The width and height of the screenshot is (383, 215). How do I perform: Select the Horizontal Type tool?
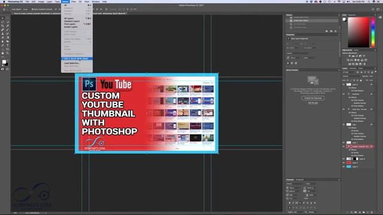pos(8,45)
